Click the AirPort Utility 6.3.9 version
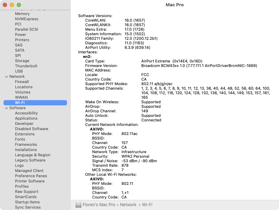The width and height of the screenshot is (279, 210). 137,47
